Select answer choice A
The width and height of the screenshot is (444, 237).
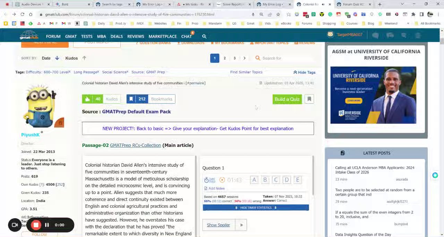254,180
